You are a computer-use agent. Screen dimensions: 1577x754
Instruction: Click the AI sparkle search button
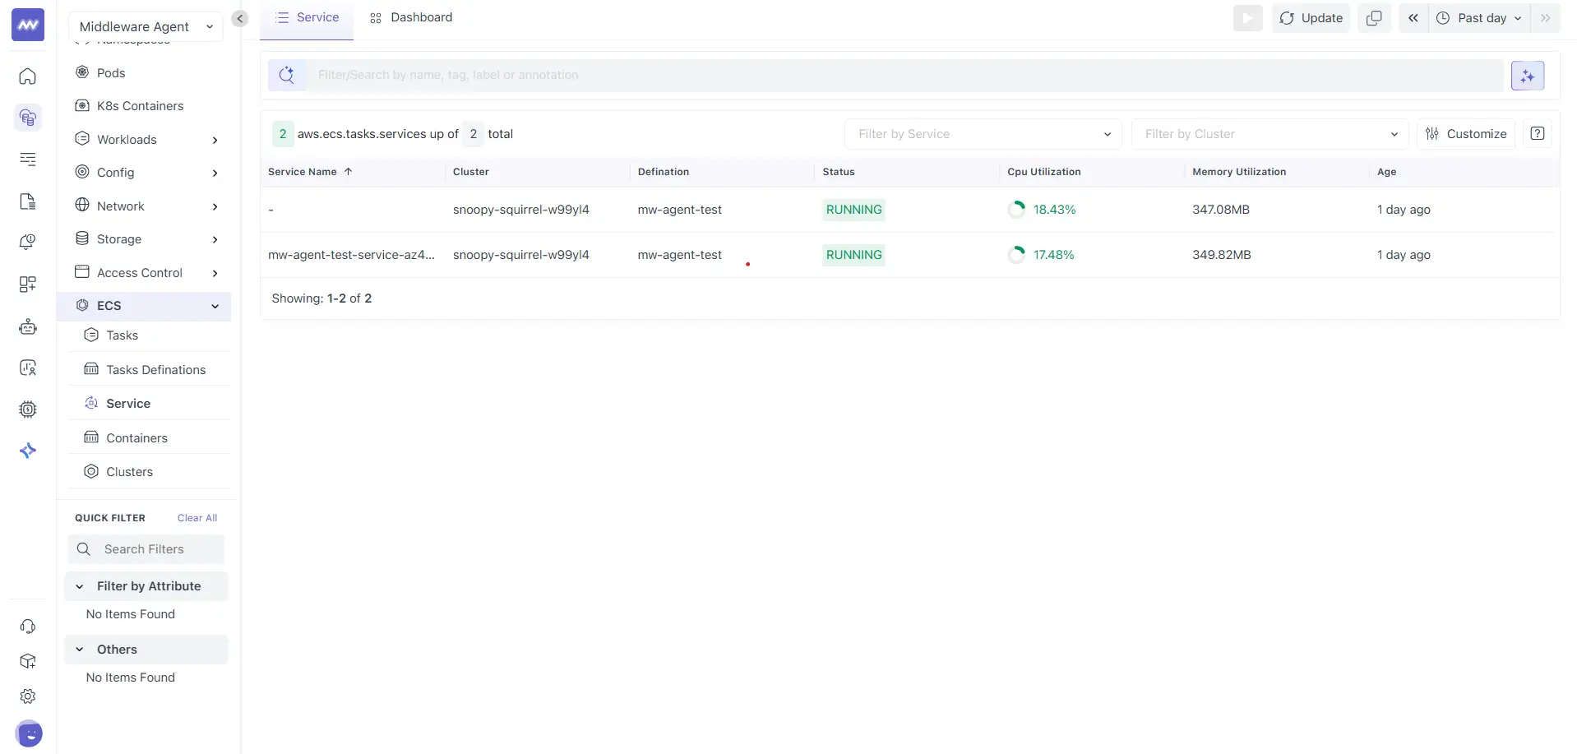tap(1527, 76)
